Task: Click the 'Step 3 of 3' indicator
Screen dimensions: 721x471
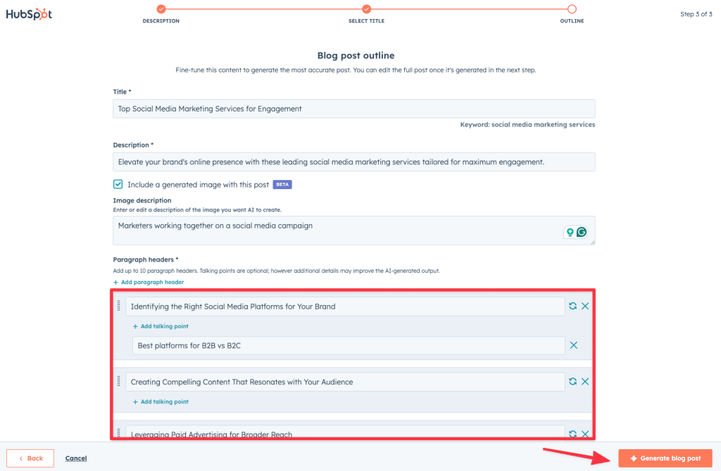Action: tap(696, 14)
